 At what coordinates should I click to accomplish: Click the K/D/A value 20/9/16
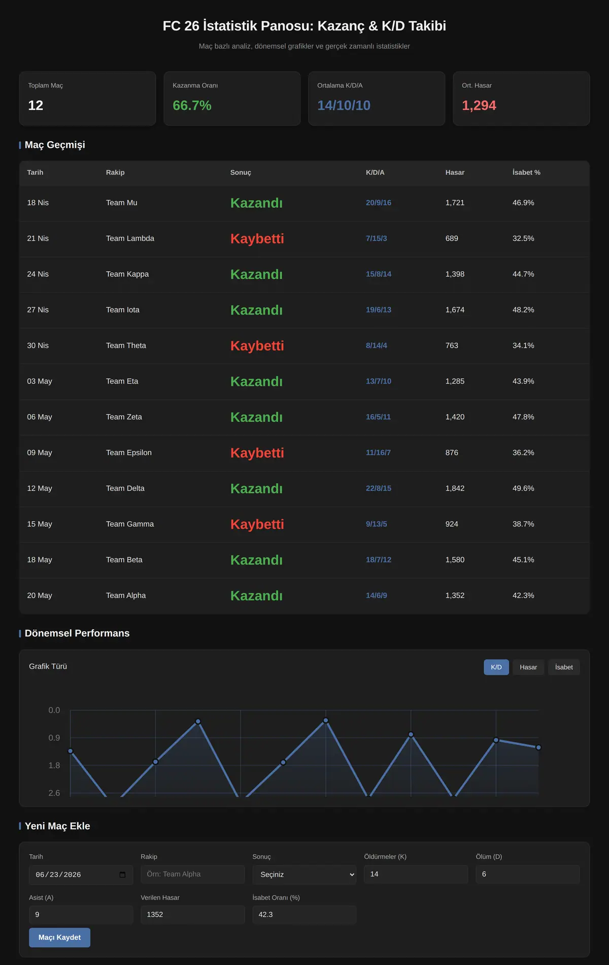pyautogui.click(x=379, y=203)
